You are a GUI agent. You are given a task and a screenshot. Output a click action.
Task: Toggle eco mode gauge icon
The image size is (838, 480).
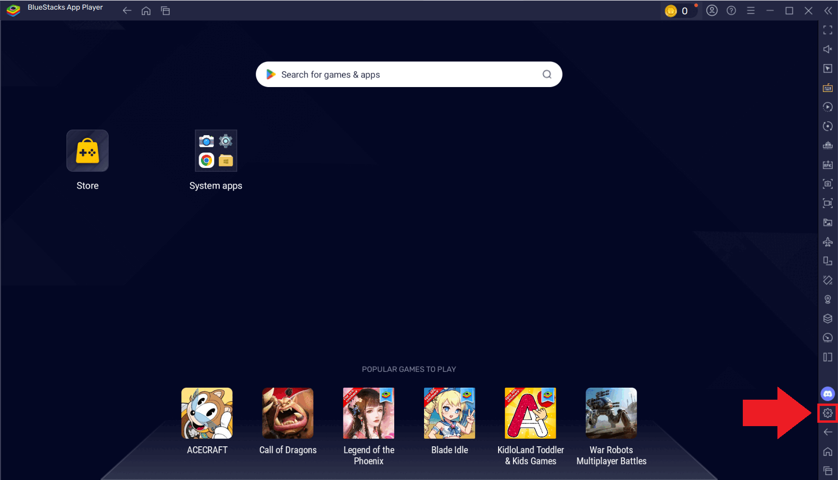(827, 338)
